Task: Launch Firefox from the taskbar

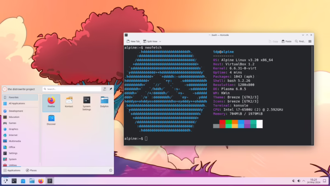Action: click(x=41, y=181)
